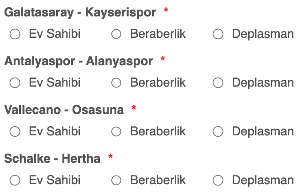The image size is (303, 196).
Task: Pick Deplasman for Vallecano - Osasuna
Action: click(218, 132)
